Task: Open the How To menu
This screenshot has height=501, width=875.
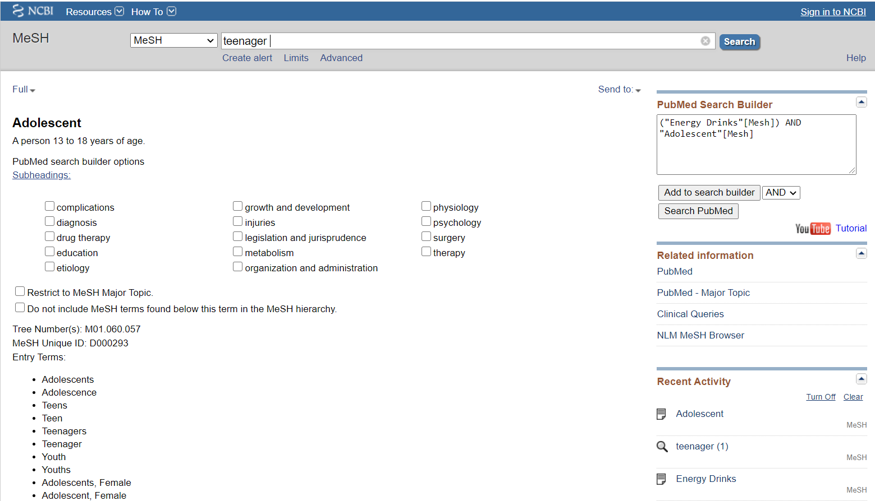Action: click(153, 12)
